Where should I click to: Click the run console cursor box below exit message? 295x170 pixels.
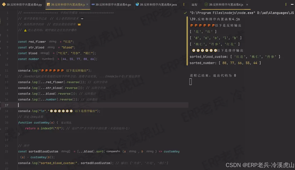tap(190, 82)
